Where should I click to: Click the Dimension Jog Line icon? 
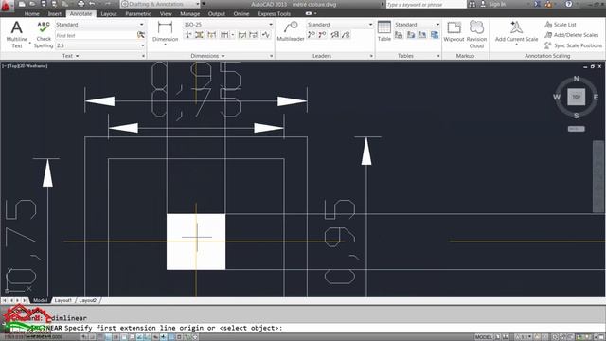(265, 35)
